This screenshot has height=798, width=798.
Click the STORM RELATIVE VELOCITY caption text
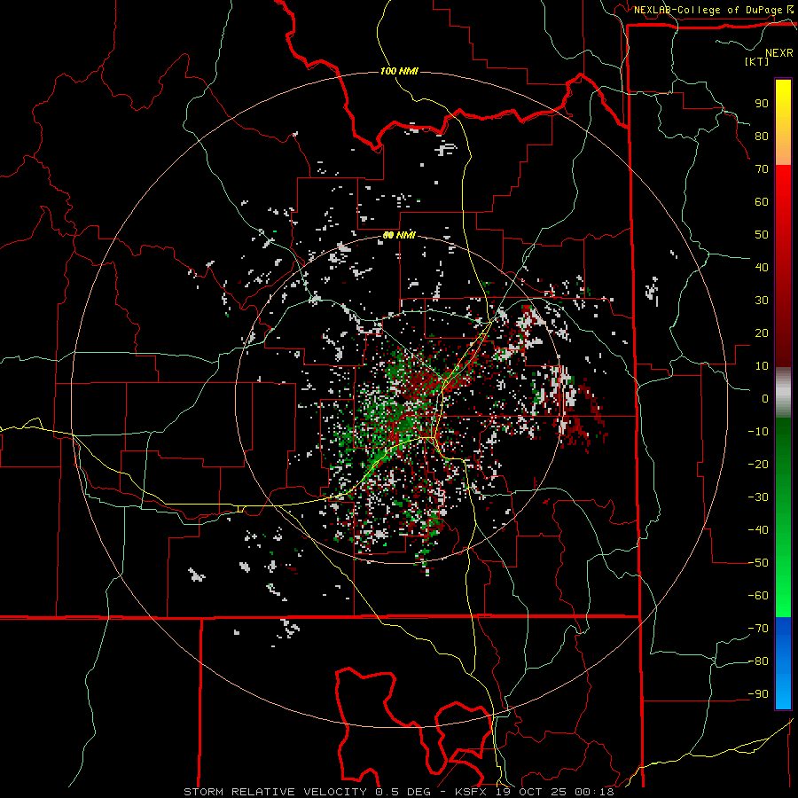276,792
